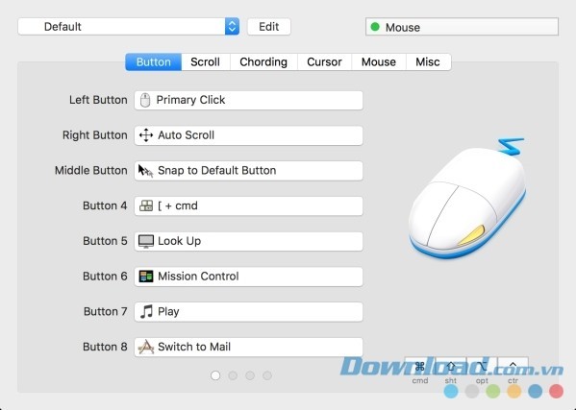The width and height of the screenshot is (576, 410).
Task: Click the Mouse device name field
Action: [462, 27]
